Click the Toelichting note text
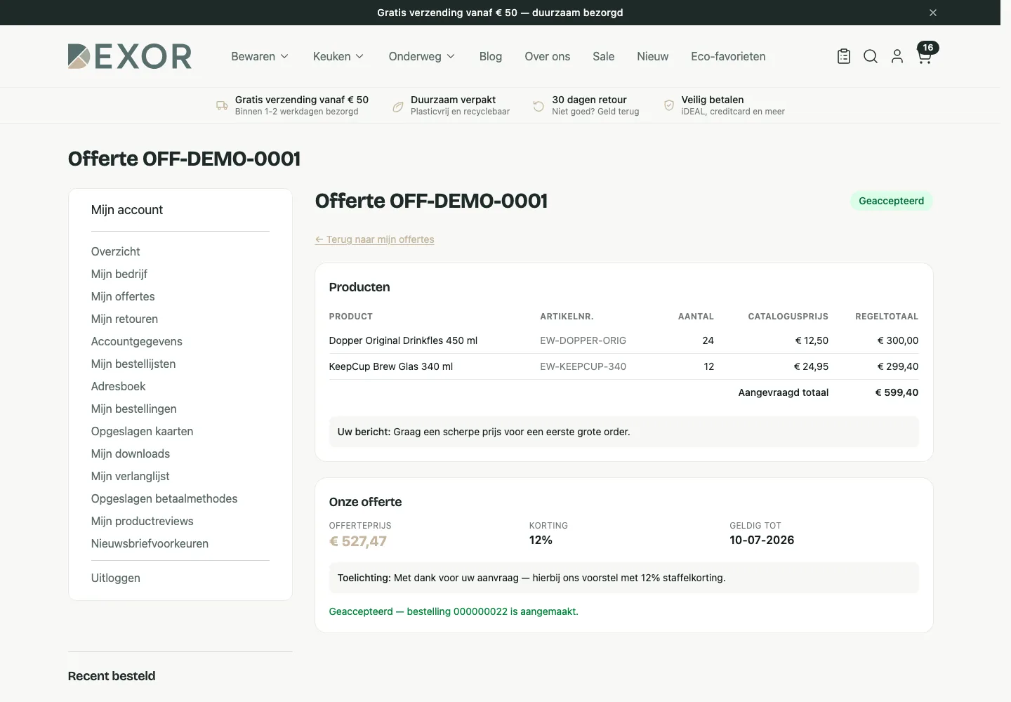The width and height of the screenshot is (1011, 702). click(x=531, y=578)
